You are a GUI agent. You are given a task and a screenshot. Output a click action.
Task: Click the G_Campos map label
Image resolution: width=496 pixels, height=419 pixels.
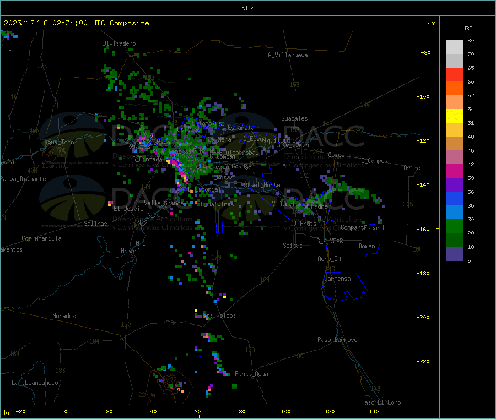[x=374, y=161]
